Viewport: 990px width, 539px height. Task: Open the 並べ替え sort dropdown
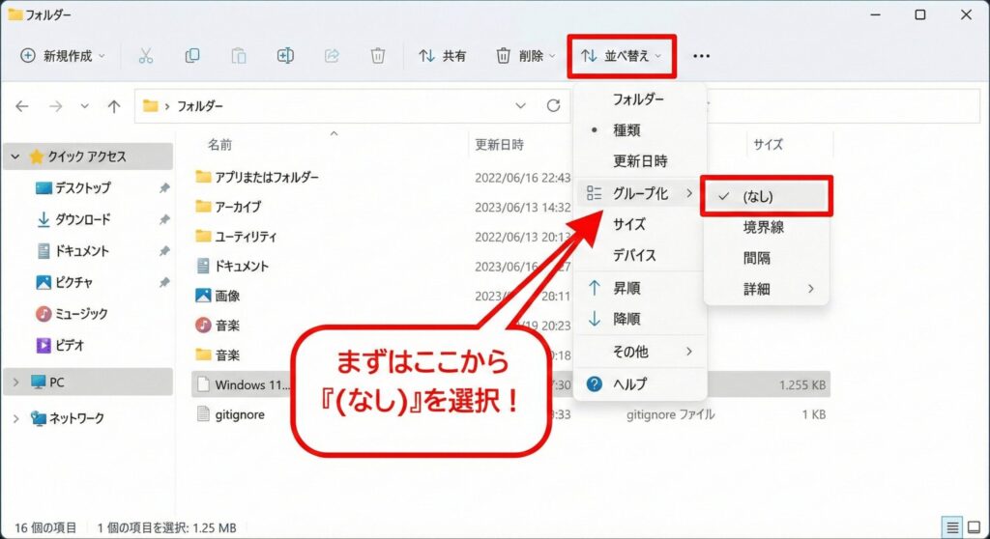(x=622, y=56)
